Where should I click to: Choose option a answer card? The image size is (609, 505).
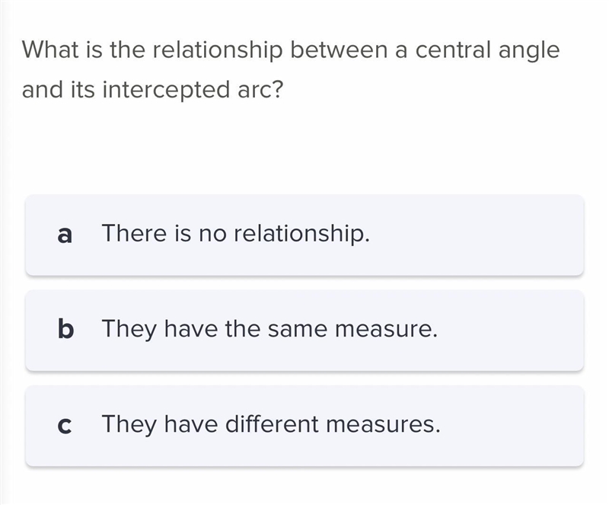tap(304, 235)
